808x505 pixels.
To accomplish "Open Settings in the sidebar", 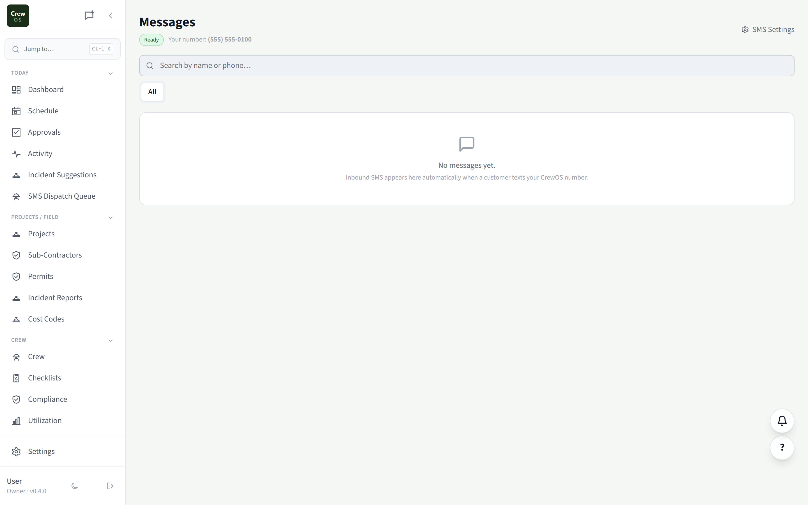I will coord(63,452).
